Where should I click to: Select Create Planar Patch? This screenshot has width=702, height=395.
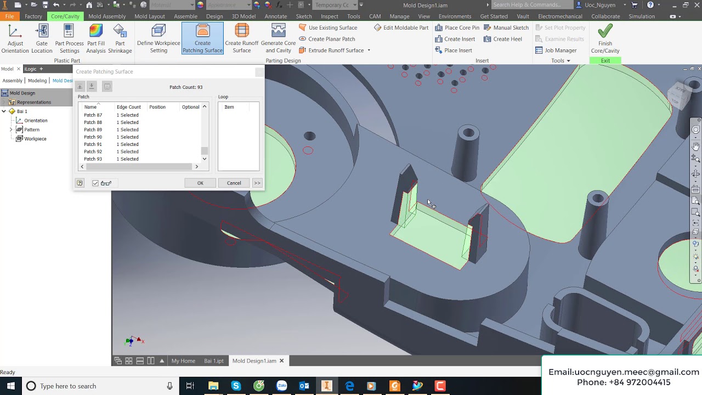pyautogui.click(x=327, y=39)
